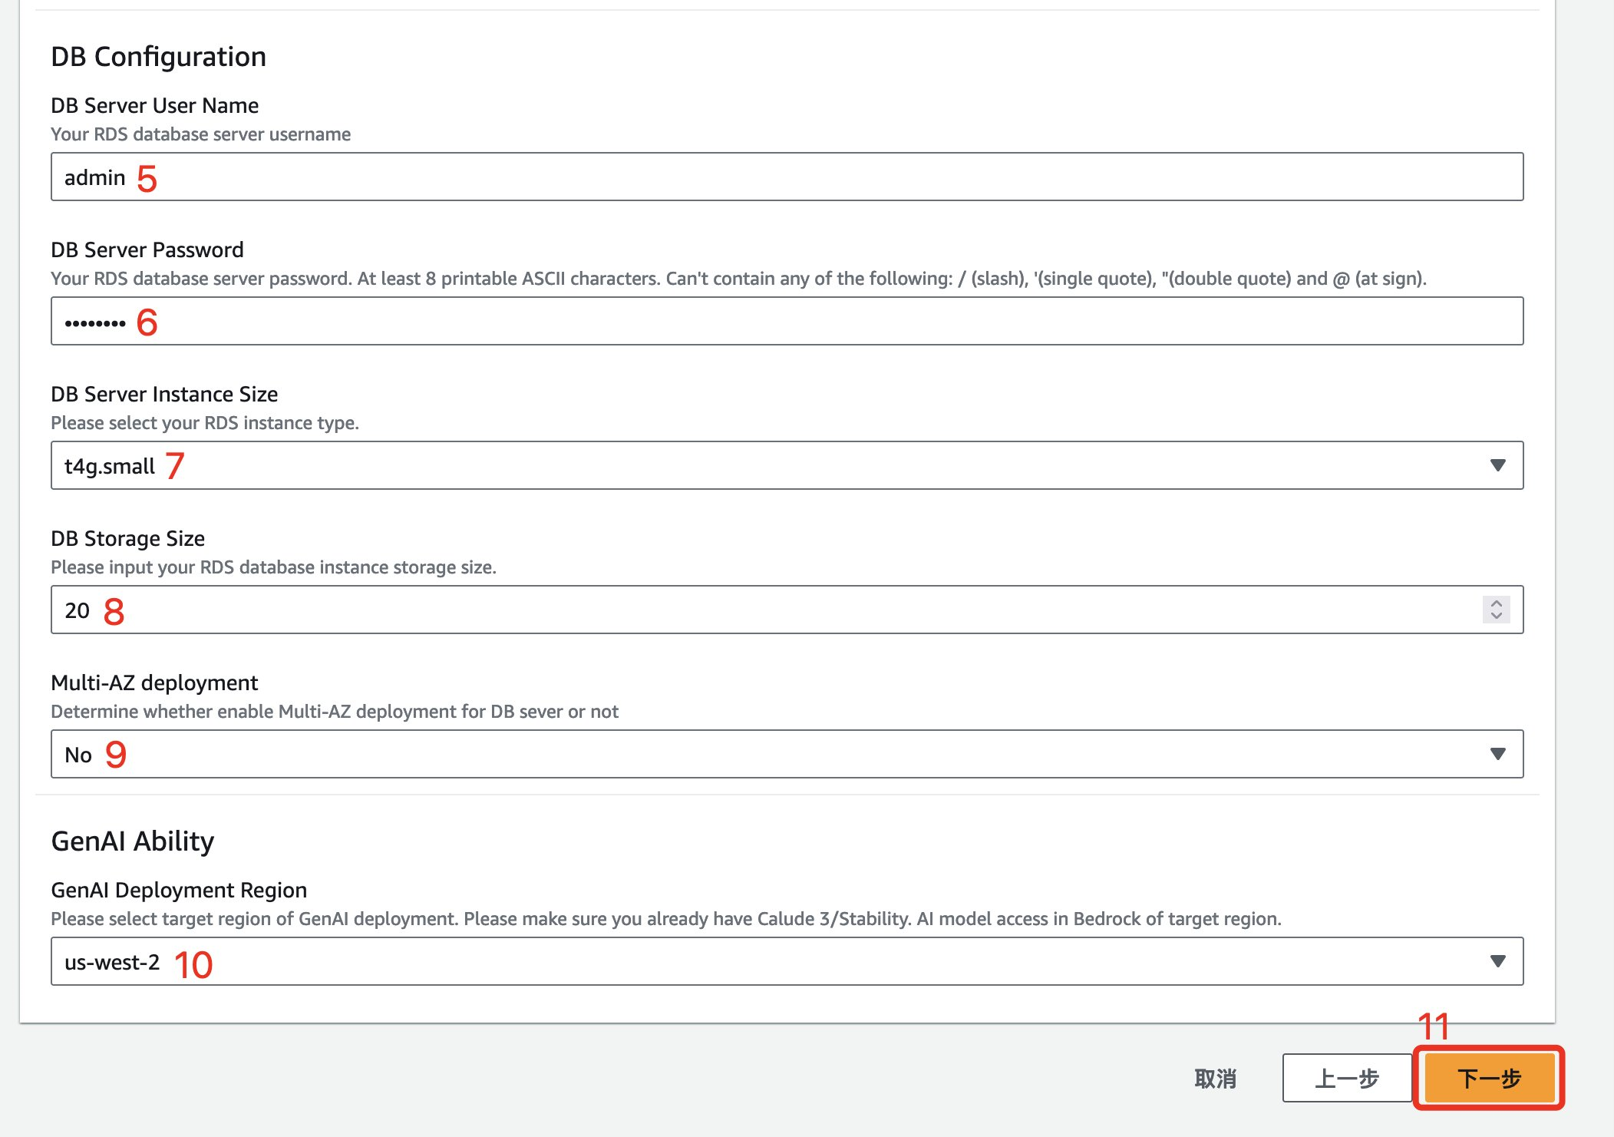The width and height of the screenshot is (1614, 1137).
Task: Proceed with the orange 下一步 button
Action: coord(1489,1078)
